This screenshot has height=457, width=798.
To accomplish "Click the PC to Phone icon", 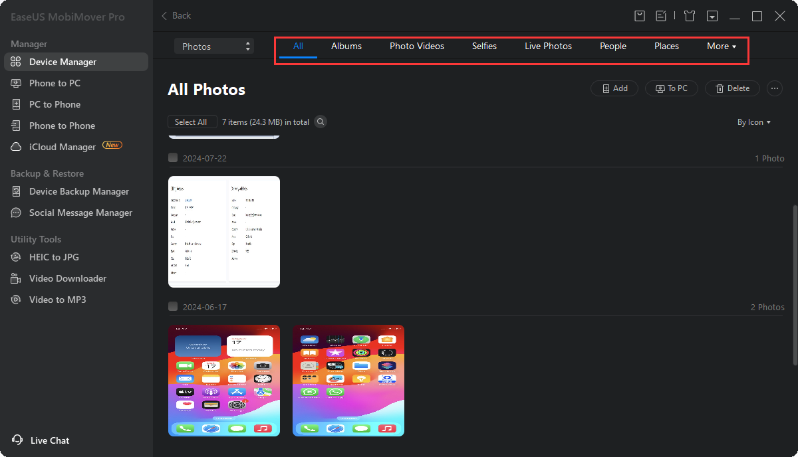I will [x=16, y=104].
